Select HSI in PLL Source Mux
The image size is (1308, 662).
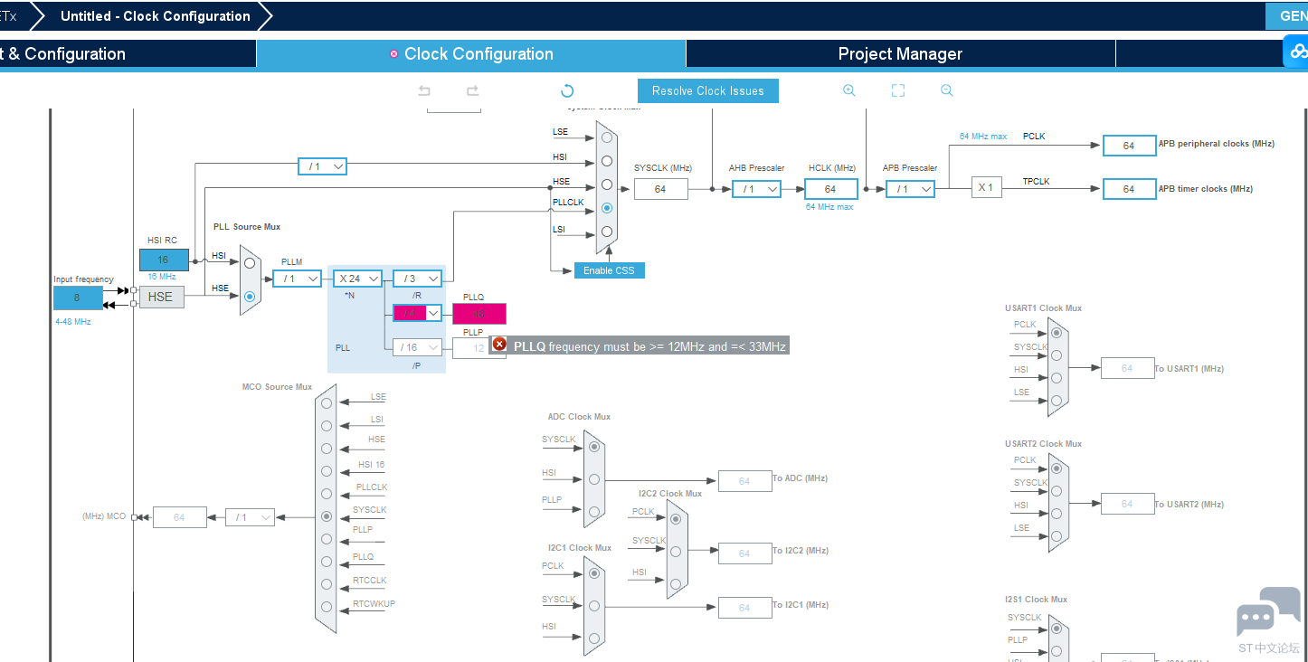pyautogui.click(x=250, y=262)
